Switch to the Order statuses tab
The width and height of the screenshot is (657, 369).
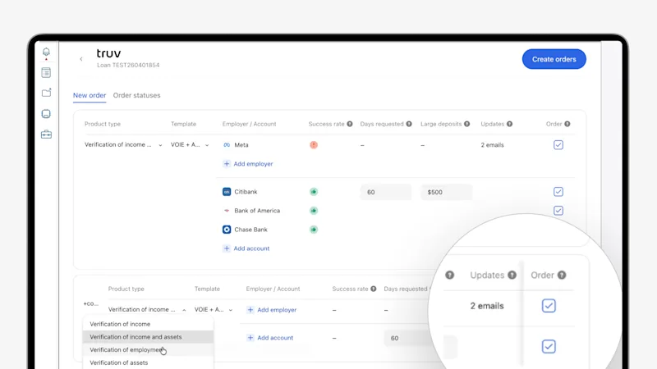tap(136, 95)
